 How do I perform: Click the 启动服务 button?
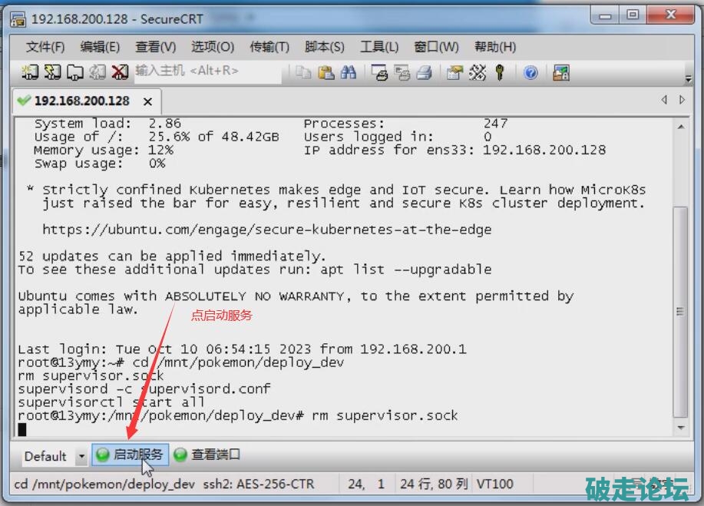[x=129, y=455]
